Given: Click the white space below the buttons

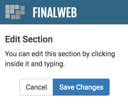Looking at the screenshot, I should pyautogui.click(x=64, y=103).
